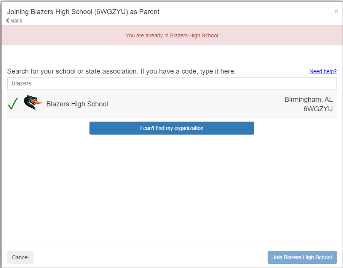The width and height of the screenshot is (343, 268).
Task: Click the red "You are already in" alert
Action: pos(172,35)
